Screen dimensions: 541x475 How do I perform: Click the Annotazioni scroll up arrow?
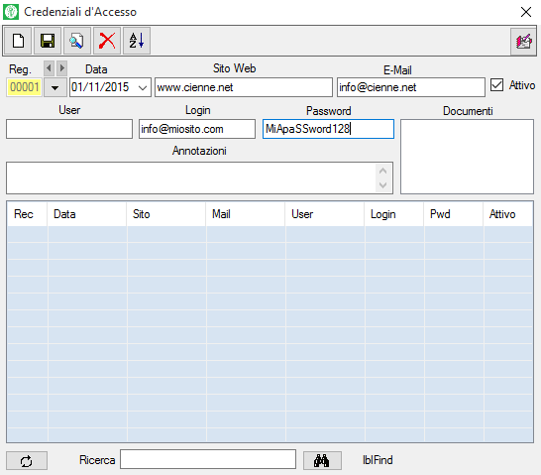(x=382, y=171)
